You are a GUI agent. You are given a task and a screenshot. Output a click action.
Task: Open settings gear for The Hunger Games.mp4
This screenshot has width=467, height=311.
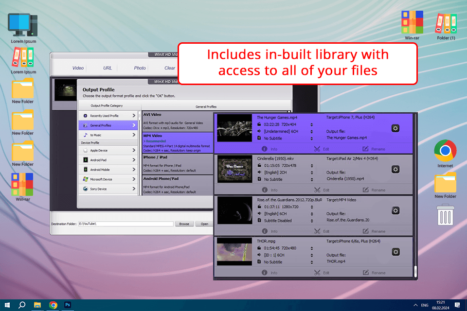tap(395, 128)
